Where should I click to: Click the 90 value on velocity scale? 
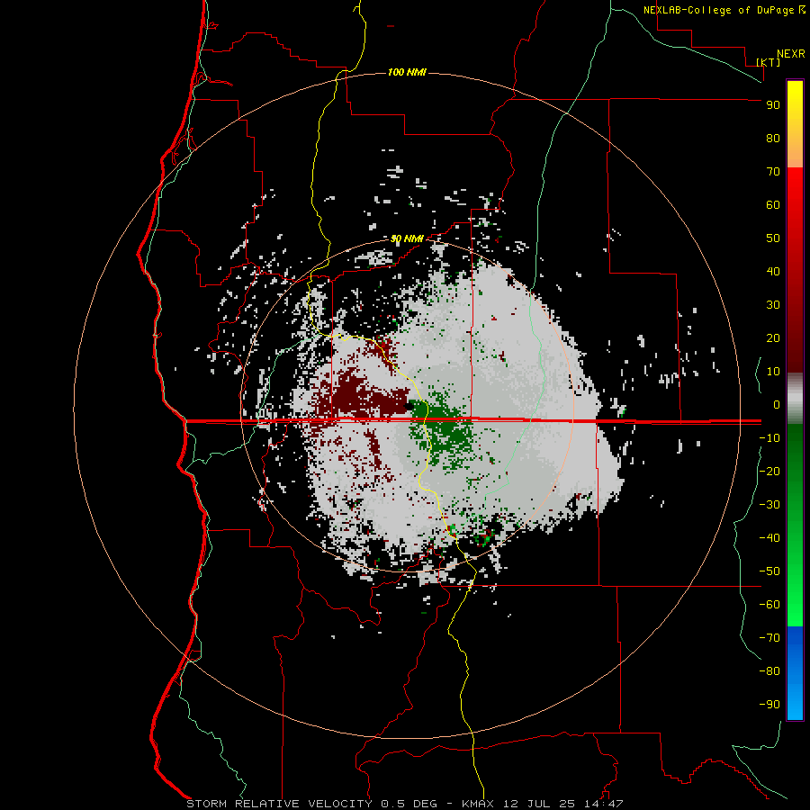(773, 105)
